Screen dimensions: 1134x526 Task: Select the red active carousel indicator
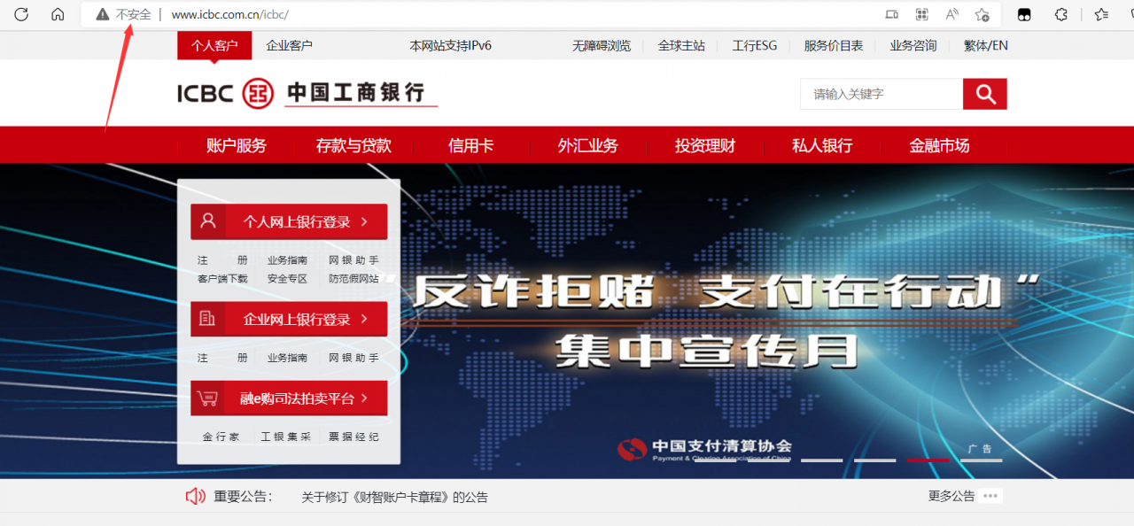point(928,460)
